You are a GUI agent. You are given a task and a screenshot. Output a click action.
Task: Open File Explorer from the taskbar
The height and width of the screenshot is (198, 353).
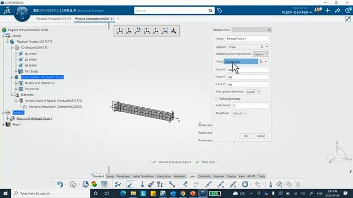(133, 193)
